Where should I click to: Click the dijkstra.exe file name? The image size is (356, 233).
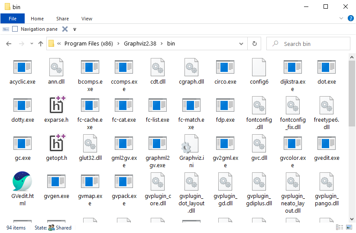click(293, 85)
